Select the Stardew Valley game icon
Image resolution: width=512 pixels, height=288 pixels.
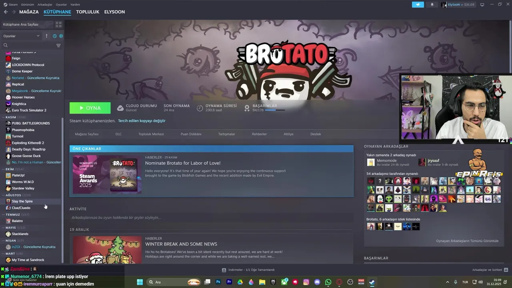click(8, 188)
